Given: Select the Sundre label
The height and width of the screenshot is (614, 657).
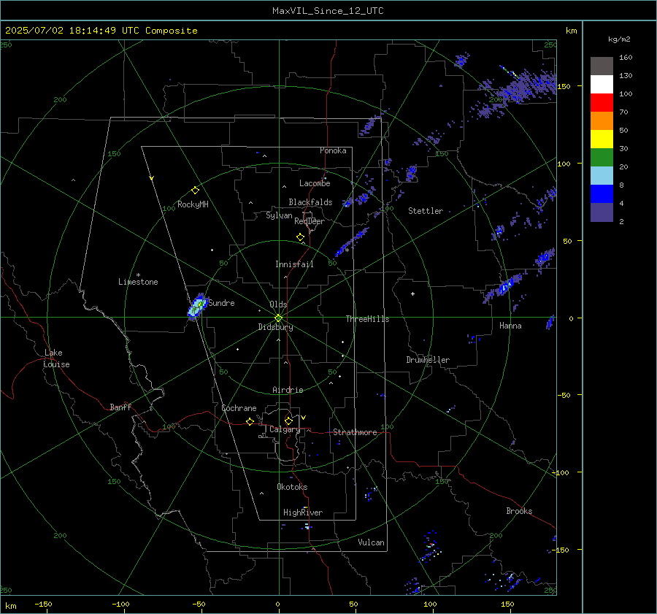Looking at the screenshot, I should [x=222, y=303].
